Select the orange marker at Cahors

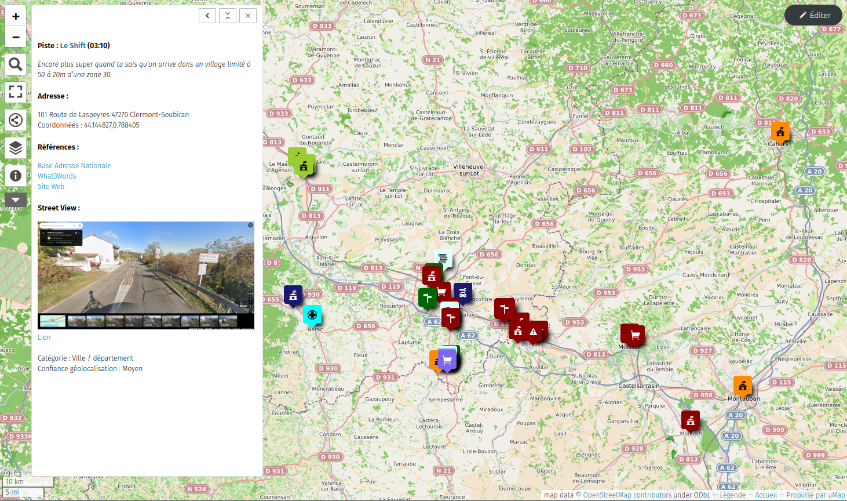tap(780, 132)
